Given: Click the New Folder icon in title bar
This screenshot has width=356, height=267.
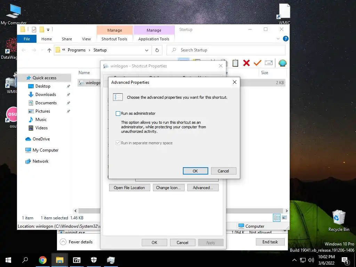Looking at the screenshot, I should (42, 30).
